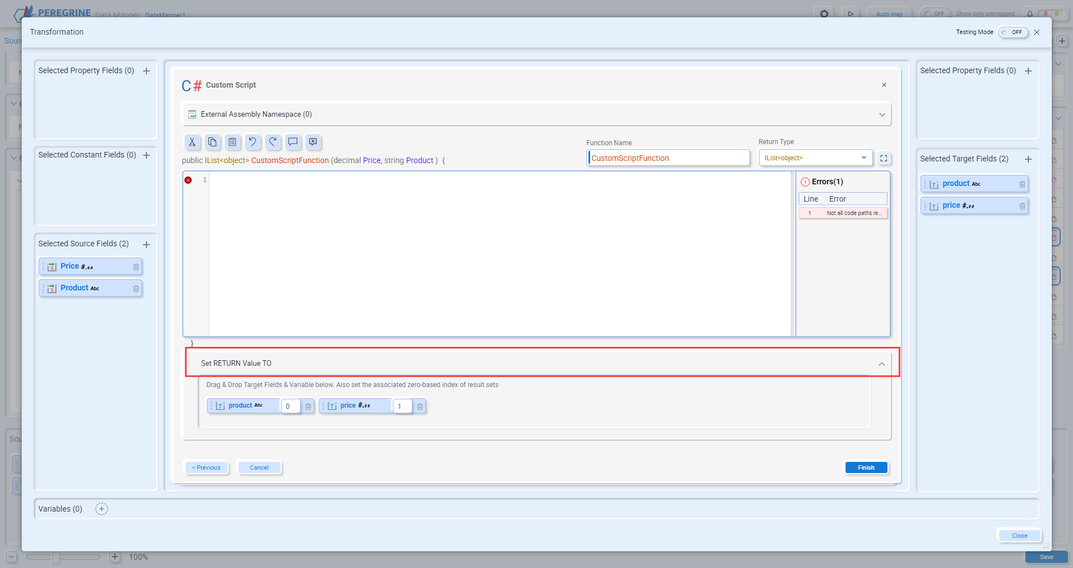Expand the script editor to fullscreen
Viewport: 1073px width, 568px height.
click(x=884, y=158)
